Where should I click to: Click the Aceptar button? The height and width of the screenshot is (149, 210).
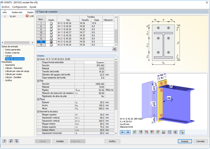click(185, 141)
